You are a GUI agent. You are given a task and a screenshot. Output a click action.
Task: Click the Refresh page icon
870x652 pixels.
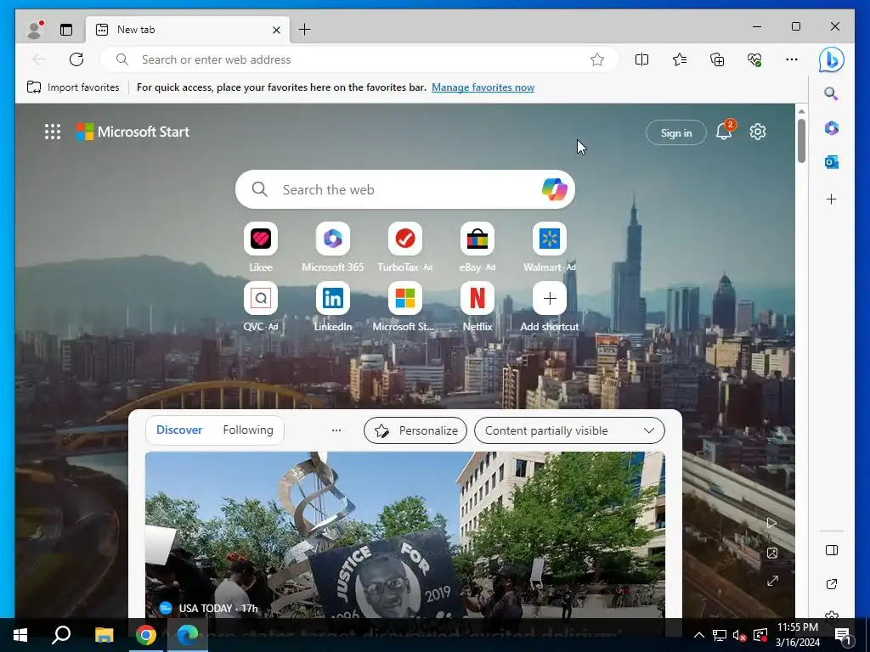(76, 59)
